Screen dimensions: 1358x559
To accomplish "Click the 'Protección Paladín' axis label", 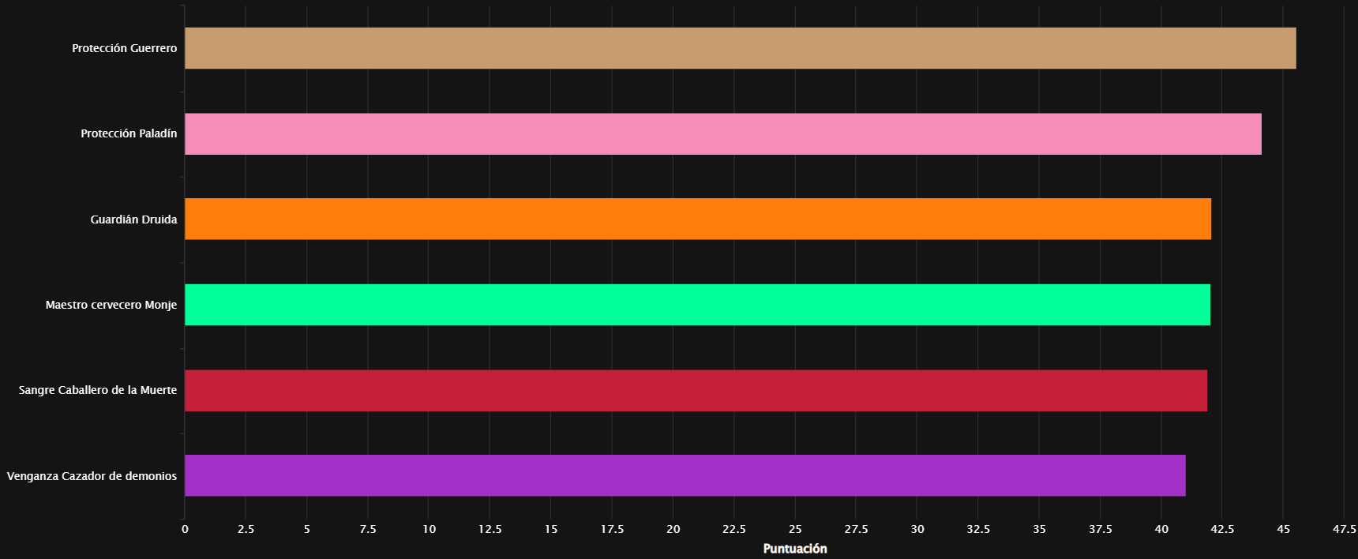I will pyautogui.click(x=129, y=133).
